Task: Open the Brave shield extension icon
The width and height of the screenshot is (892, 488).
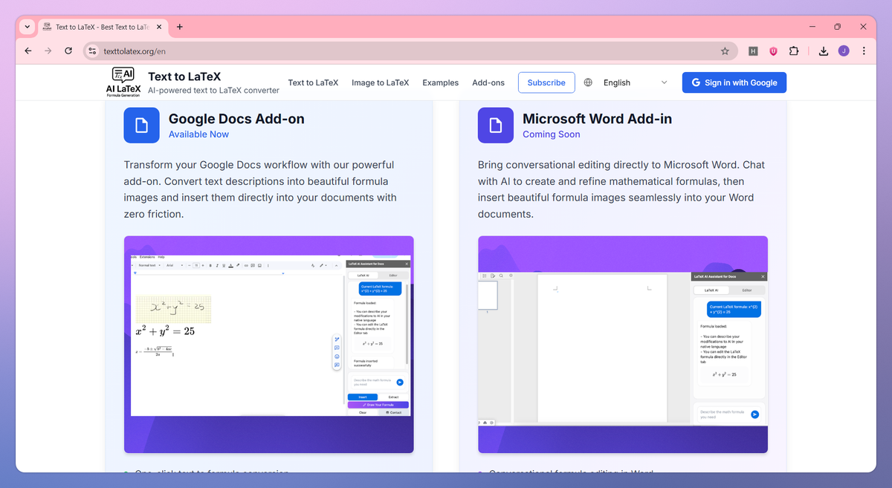Action: [x=773, y=51]
